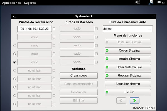Click 'Ruta de almacenamiento' heading
The height and width of the screenshot is (111, 167).
128,22
